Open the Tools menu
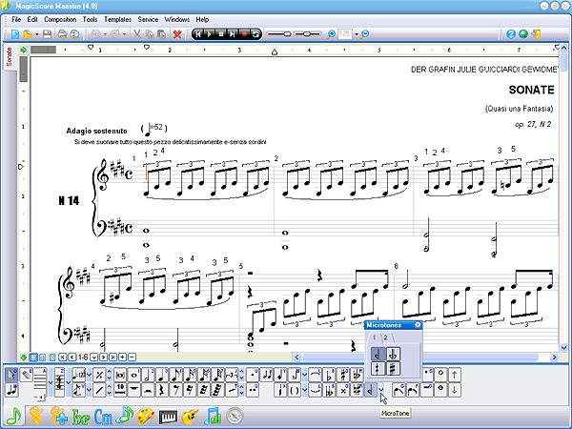 click(90, 19)
